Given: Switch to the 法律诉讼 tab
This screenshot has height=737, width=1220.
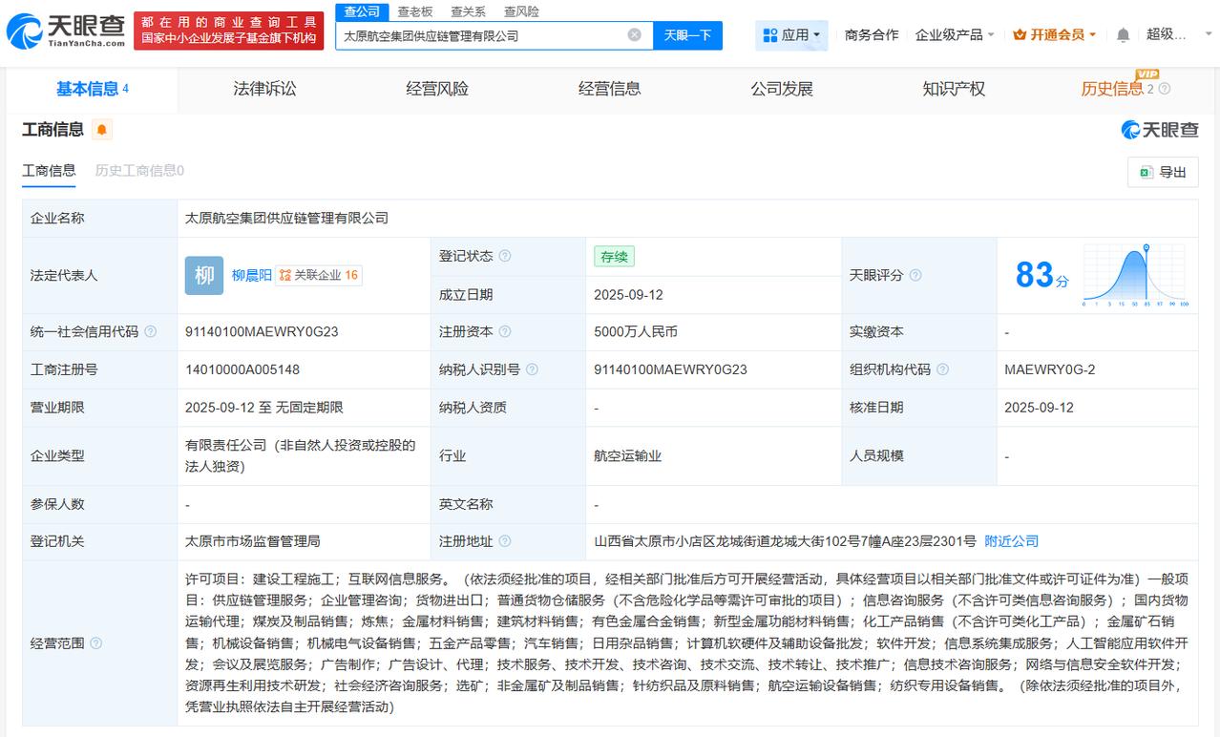Looking at the screenshot, I should click(264, 89).
